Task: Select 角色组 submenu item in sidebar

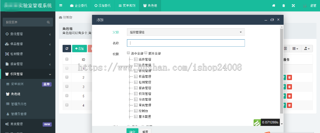Action: pyautogui.click(x=28, y=94)
